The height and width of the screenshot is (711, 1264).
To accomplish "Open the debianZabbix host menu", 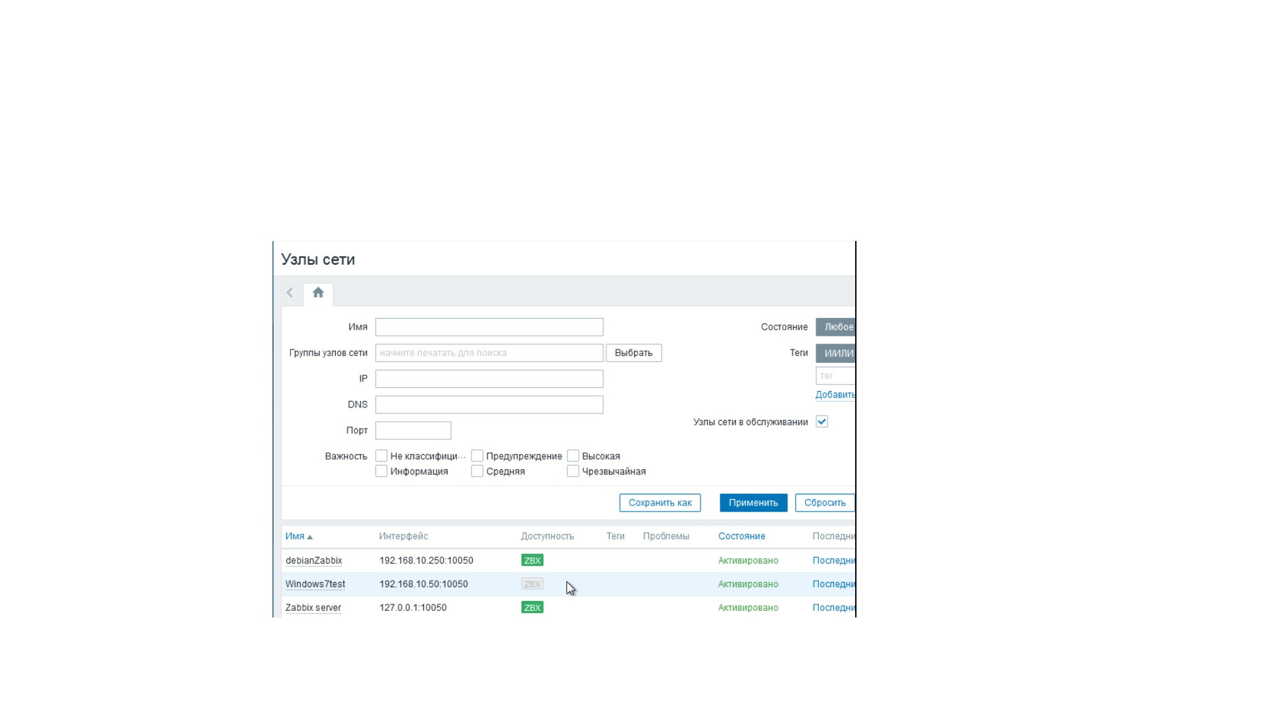I will [313, 561].
